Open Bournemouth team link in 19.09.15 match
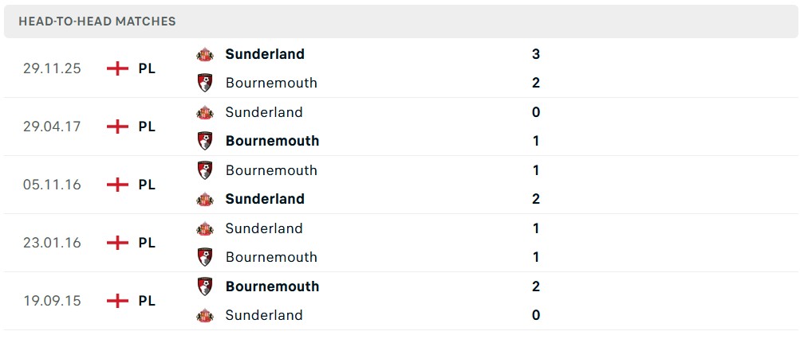Image resolution: width=800 pixels, height=339 pixels. [x=272, y=286]
